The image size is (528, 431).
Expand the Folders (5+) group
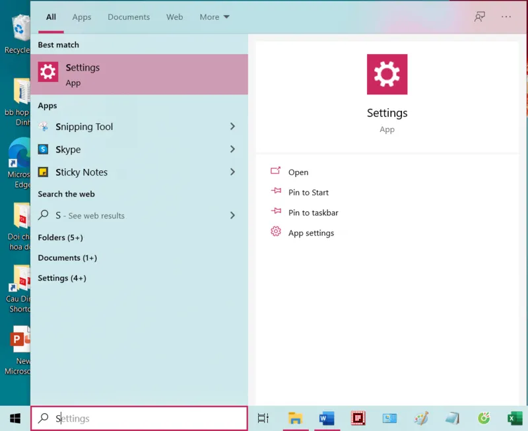(60, 238)
